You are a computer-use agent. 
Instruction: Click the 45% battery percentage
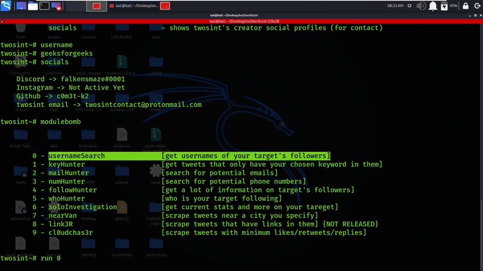pos(454,5)
